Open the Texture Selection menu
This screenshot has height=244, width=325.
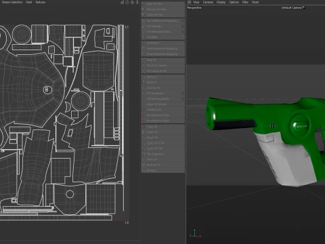tap(12, 2)
